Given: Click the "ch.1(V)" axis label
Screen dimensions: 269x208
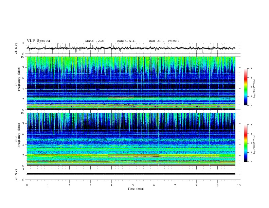Looking at the screenshot, I should pos(16,48).
